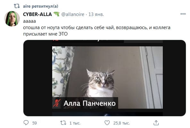Open the 'aire ретвитнул(а)' retweeter link
The image size is (190, 128).
point(41,6)
